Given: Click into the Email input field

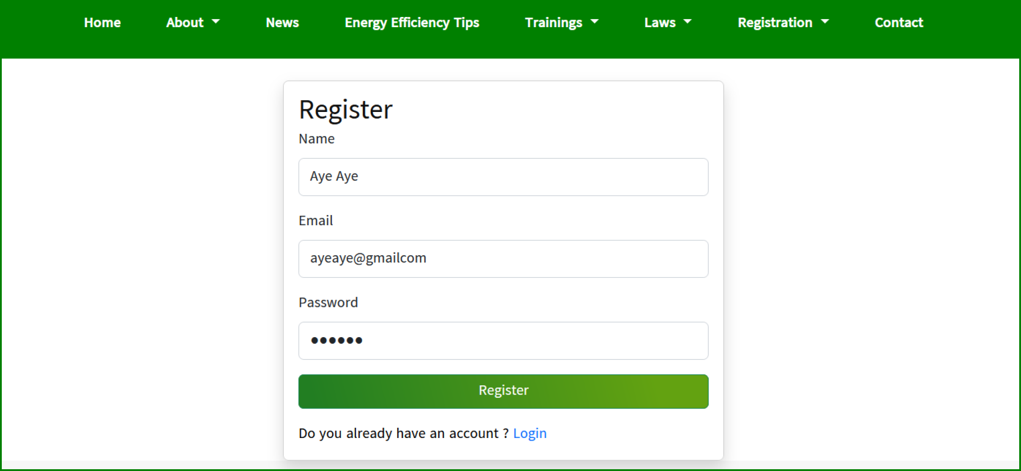Looking at the screenshot, I should tap(503, 259).
